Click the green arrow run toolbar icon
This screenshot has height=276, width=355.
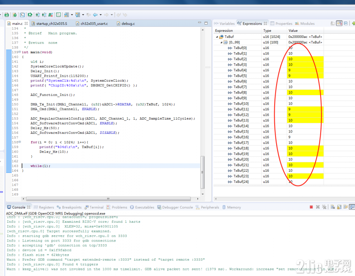30,15
